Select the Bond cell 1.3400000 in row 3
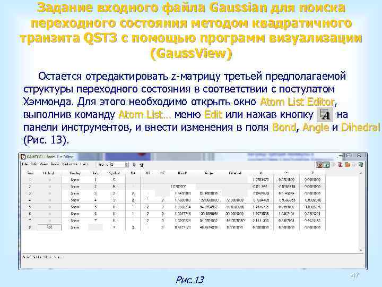The image size is (382, 287). point(183,193)
